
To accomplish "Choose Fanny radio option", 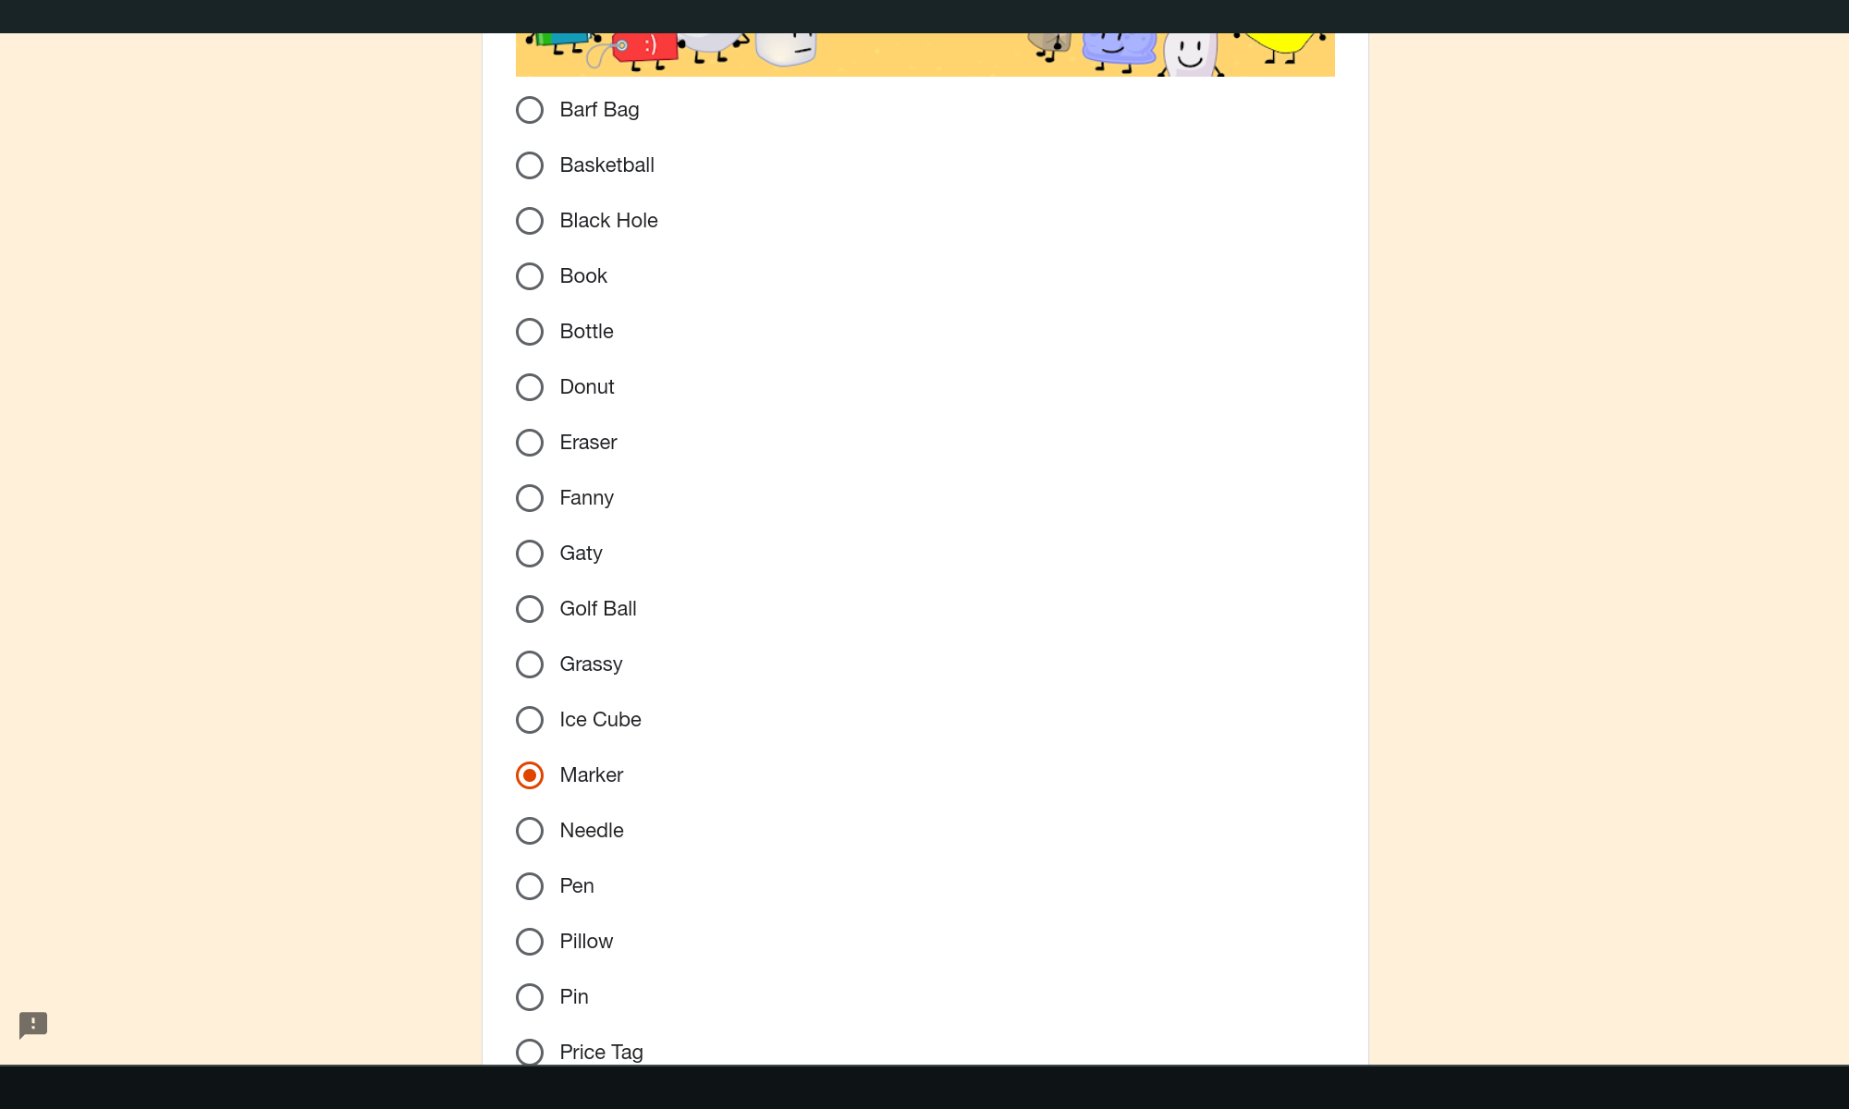I will pyautogui.click(x=530, y=498).
